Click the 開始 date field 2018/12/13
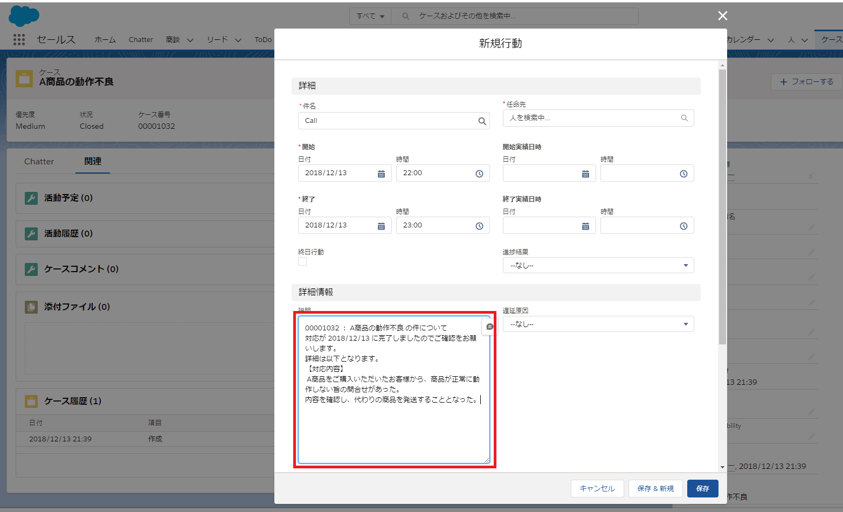 (x=345, y=173)
